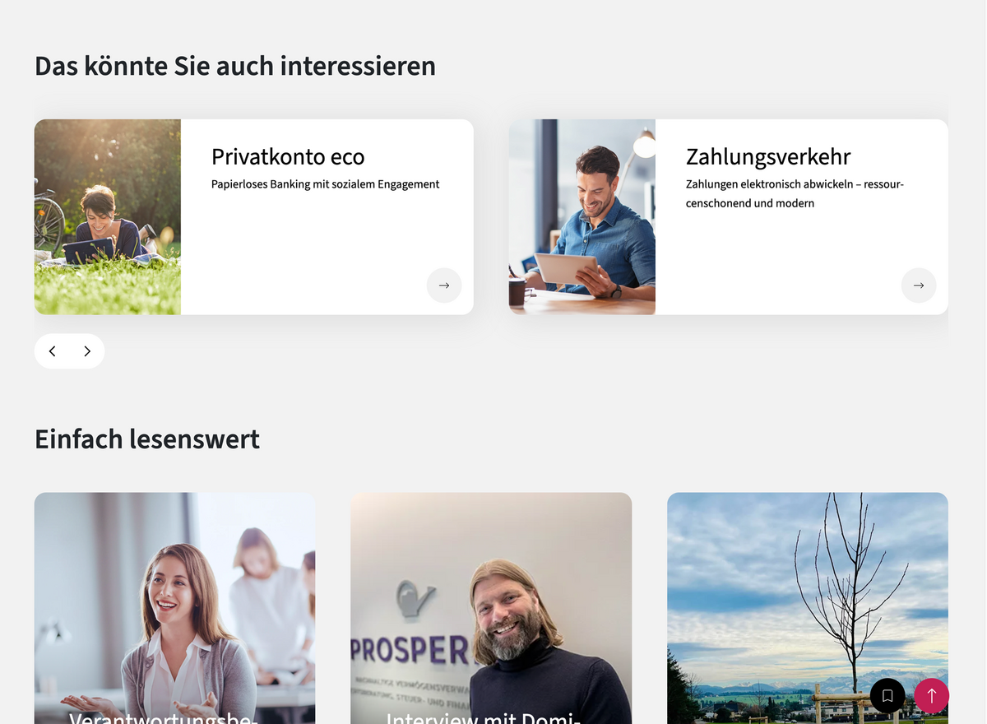
Task: Go to previous carousel slide
Action: (x=52, y=351)
